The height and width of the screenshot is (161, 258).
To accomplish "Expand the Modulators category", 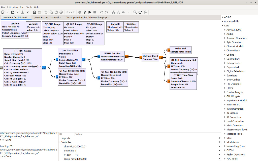I will coord(225,142).
